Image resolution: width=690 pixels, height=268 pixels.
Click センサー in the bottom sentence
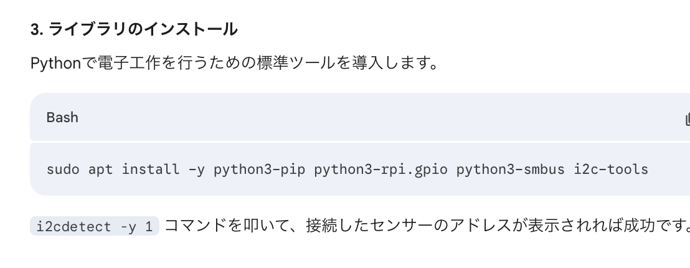pyautogui.click(x=407, y=226)
